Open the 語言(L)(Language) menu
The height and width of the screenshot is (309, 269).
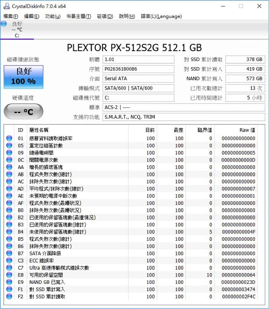point(161,16)
